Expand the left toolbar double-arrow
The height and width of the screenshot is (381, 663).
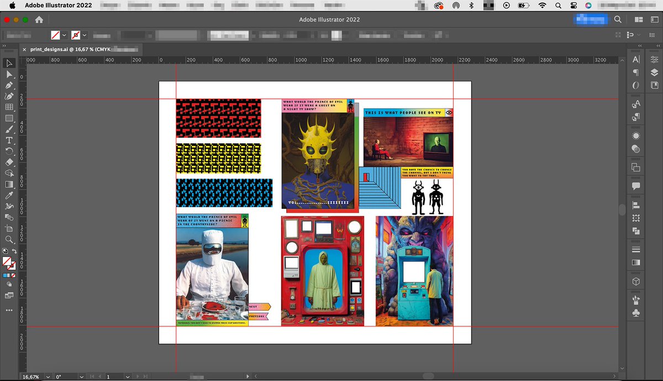[x=4, y=46]
